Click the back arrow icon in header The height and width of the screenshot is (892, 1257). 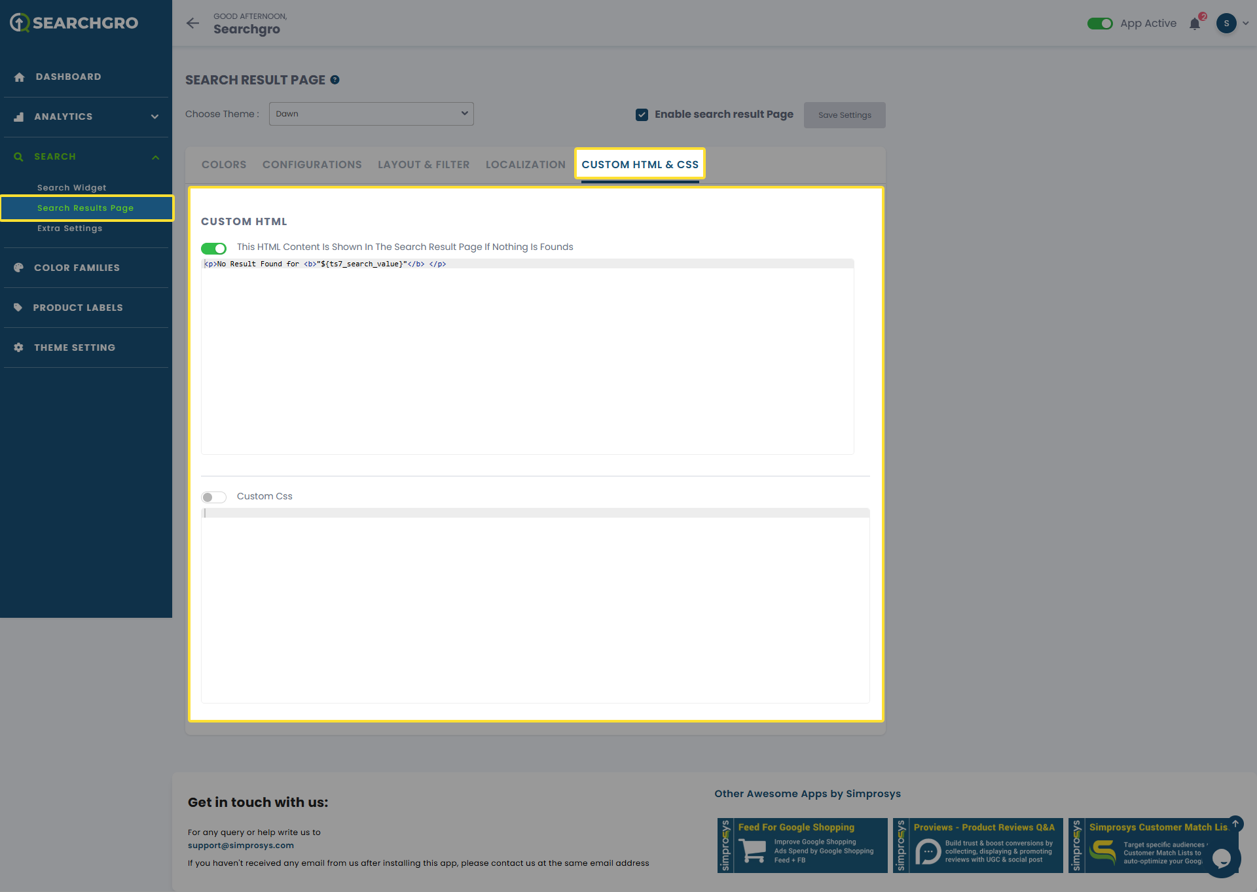tap(192, 24)
